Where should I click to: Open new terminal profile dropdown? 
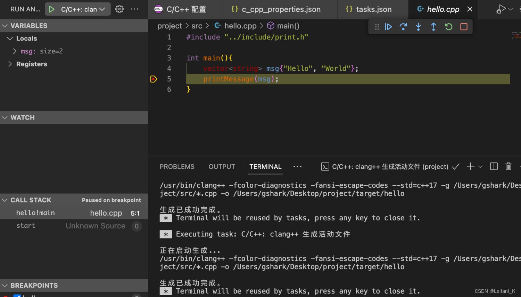[480, 167]
